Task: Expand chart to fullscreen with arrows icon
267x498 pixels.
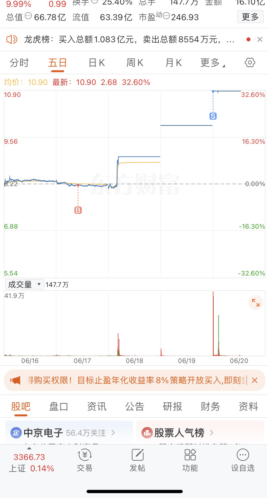Action: click(256, 303)
